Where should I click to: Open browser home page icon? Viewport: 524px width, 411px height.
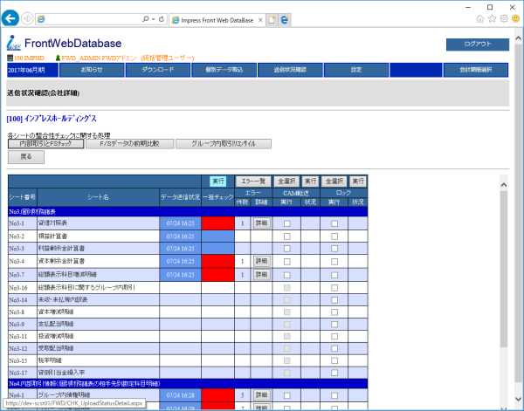click(465, 17)
